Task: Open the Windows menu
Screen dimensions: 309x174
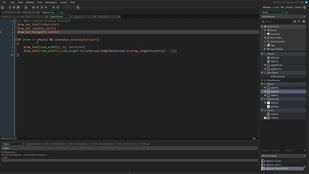Action: tap(30, 2)
